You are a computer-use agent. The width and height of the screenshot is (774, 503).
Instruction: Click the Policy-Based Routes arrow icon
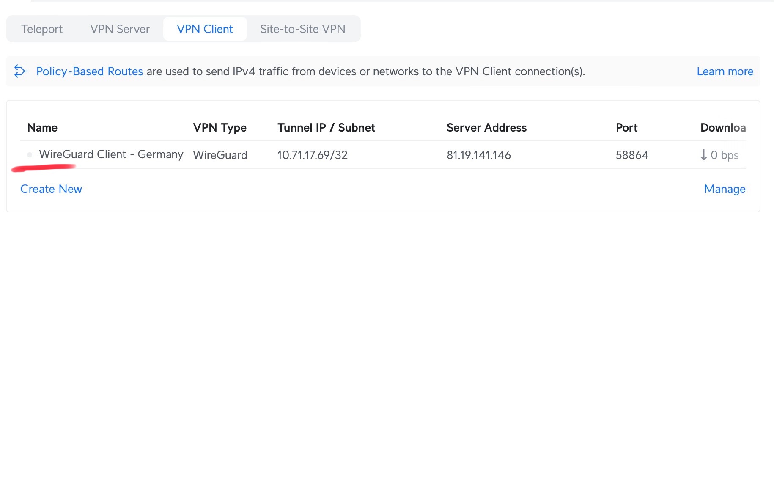point(21,71)
